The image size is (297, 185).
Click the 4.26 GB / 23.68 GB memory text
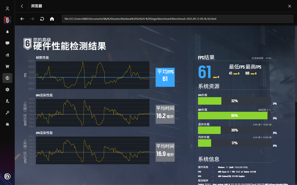[x=262, y=137]
